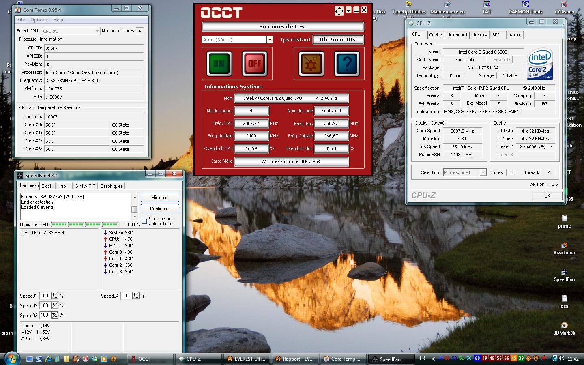This screenshot has height=365, width=584.
Task: Adjust Speed02 spinner arrows
Action: [x=55, y=306]
